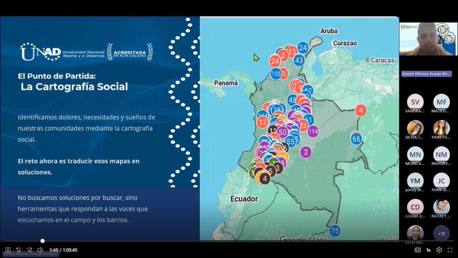
Task: Select the NM avatar for NUHURY
Action: pyautogui.click(x=441, y=154)
